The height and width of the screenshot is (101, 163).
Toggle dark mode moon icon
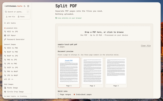tap(24, 6)
